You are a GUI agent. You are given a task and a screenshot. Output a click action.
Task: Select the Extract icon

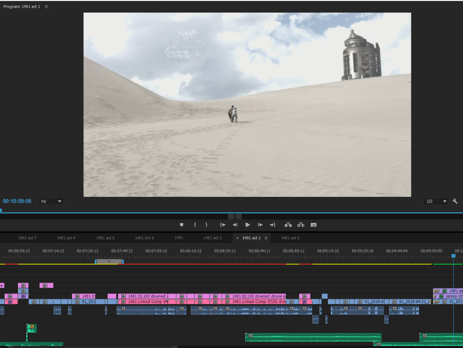300,225
